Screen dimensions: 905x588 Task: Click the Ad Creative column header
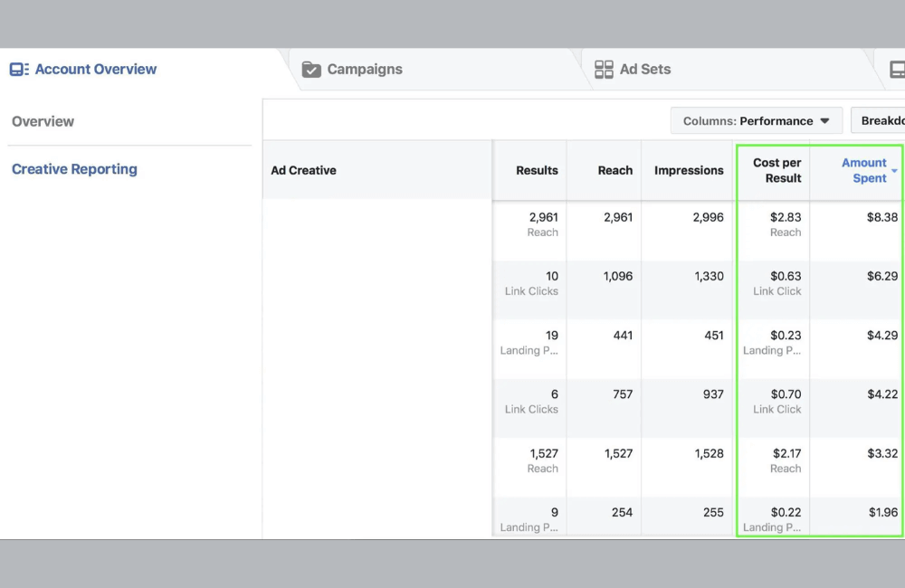click(x=304, y=169)
